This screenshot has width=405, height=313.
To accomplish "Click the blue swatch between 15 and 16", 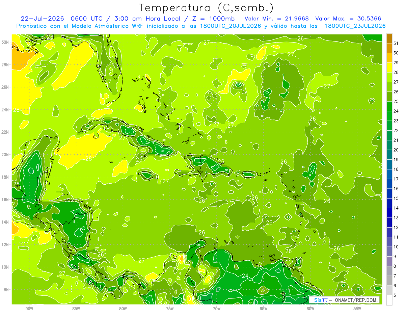I will point(389,193).
